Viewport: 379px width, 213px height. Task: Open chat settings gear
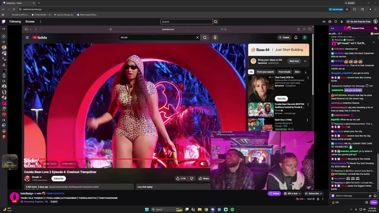pyautogui.click(x=367, y=202)
